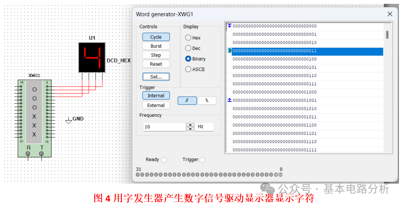Click the final position marker at row 1001

click(x=229, y=100)
